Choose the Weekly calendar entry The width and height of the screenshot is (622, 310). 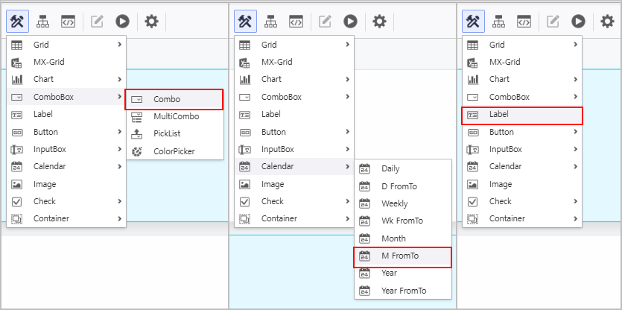(x=394, y=203)
